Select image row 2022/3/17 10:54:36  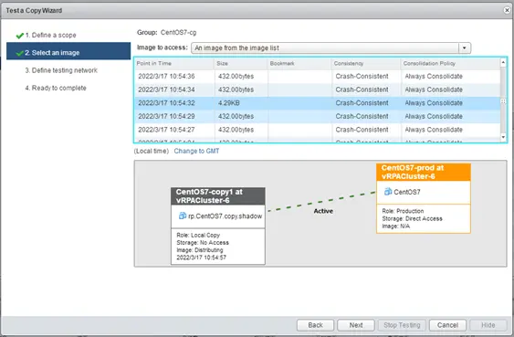317,77
